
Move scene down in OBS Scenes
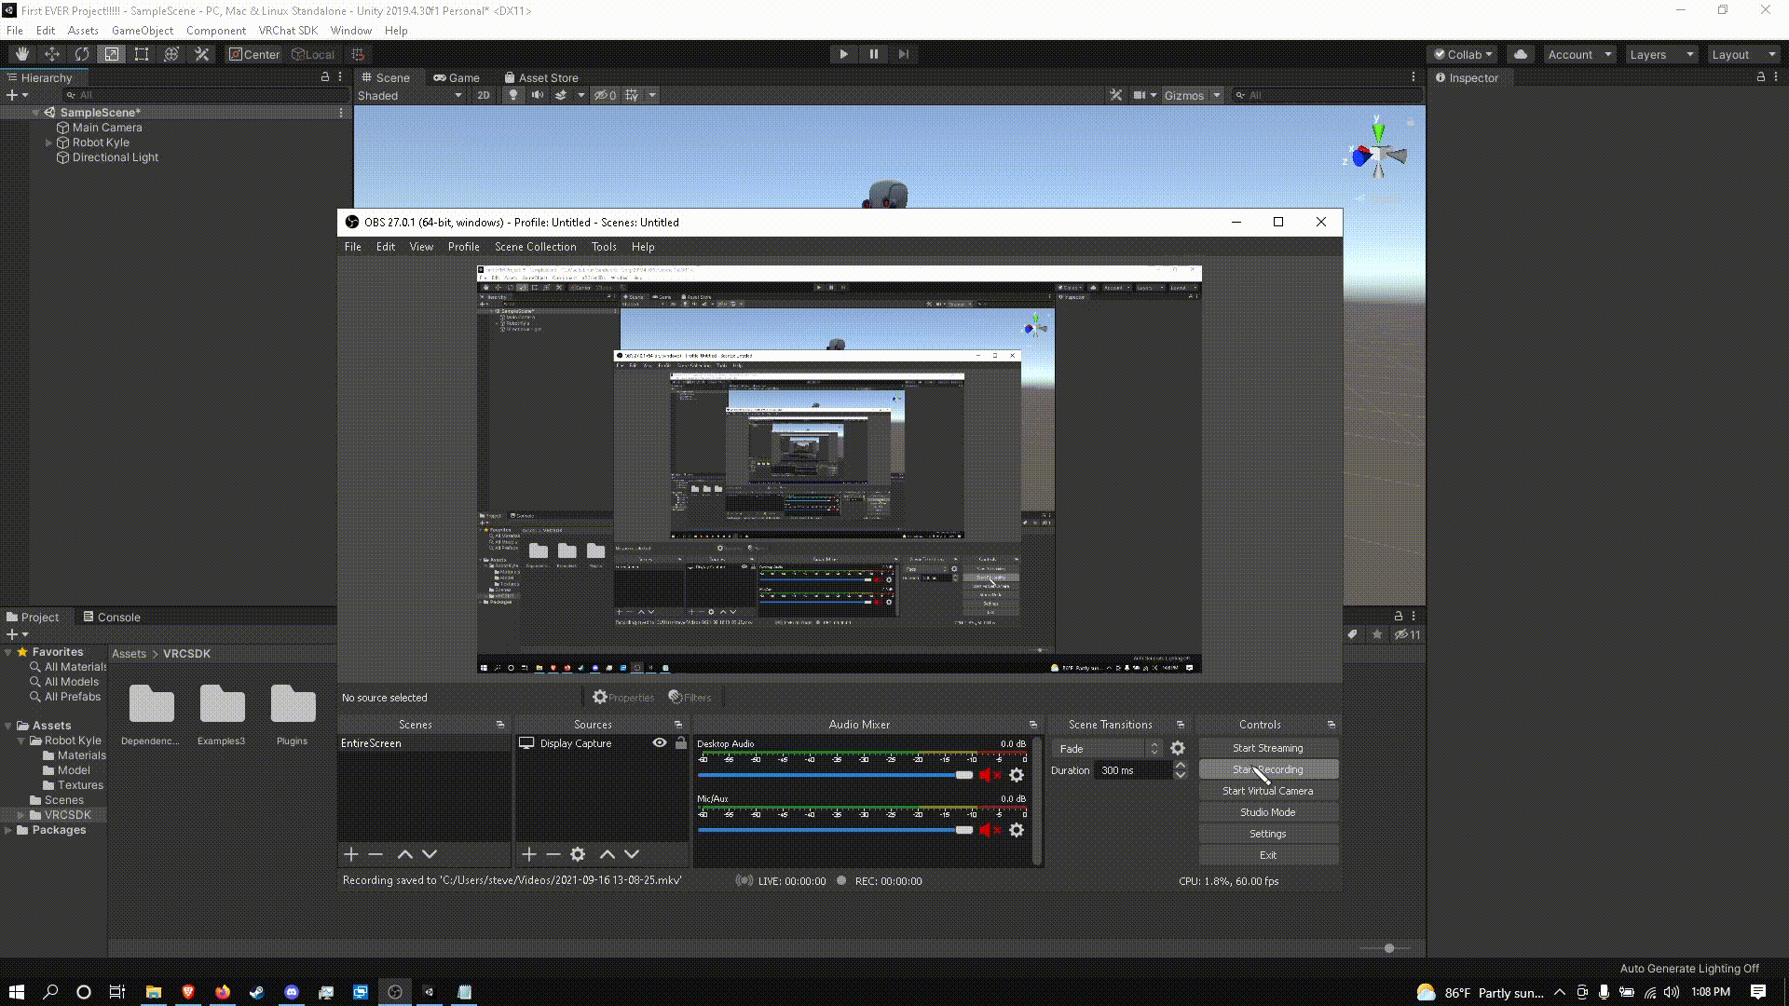(430, 854)
